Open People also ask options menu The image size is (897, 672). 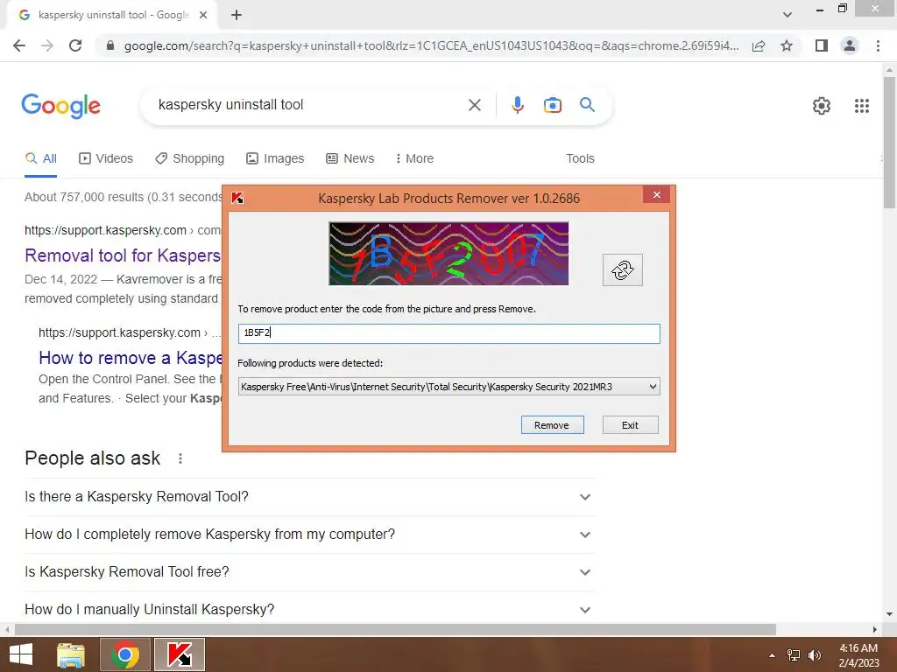point(180,458)
